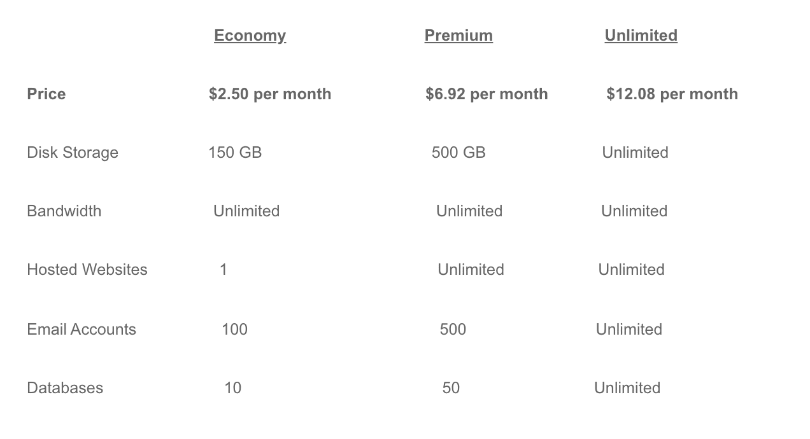
Task: Select the Unlimited plan heading
Action: click(641, 36)
